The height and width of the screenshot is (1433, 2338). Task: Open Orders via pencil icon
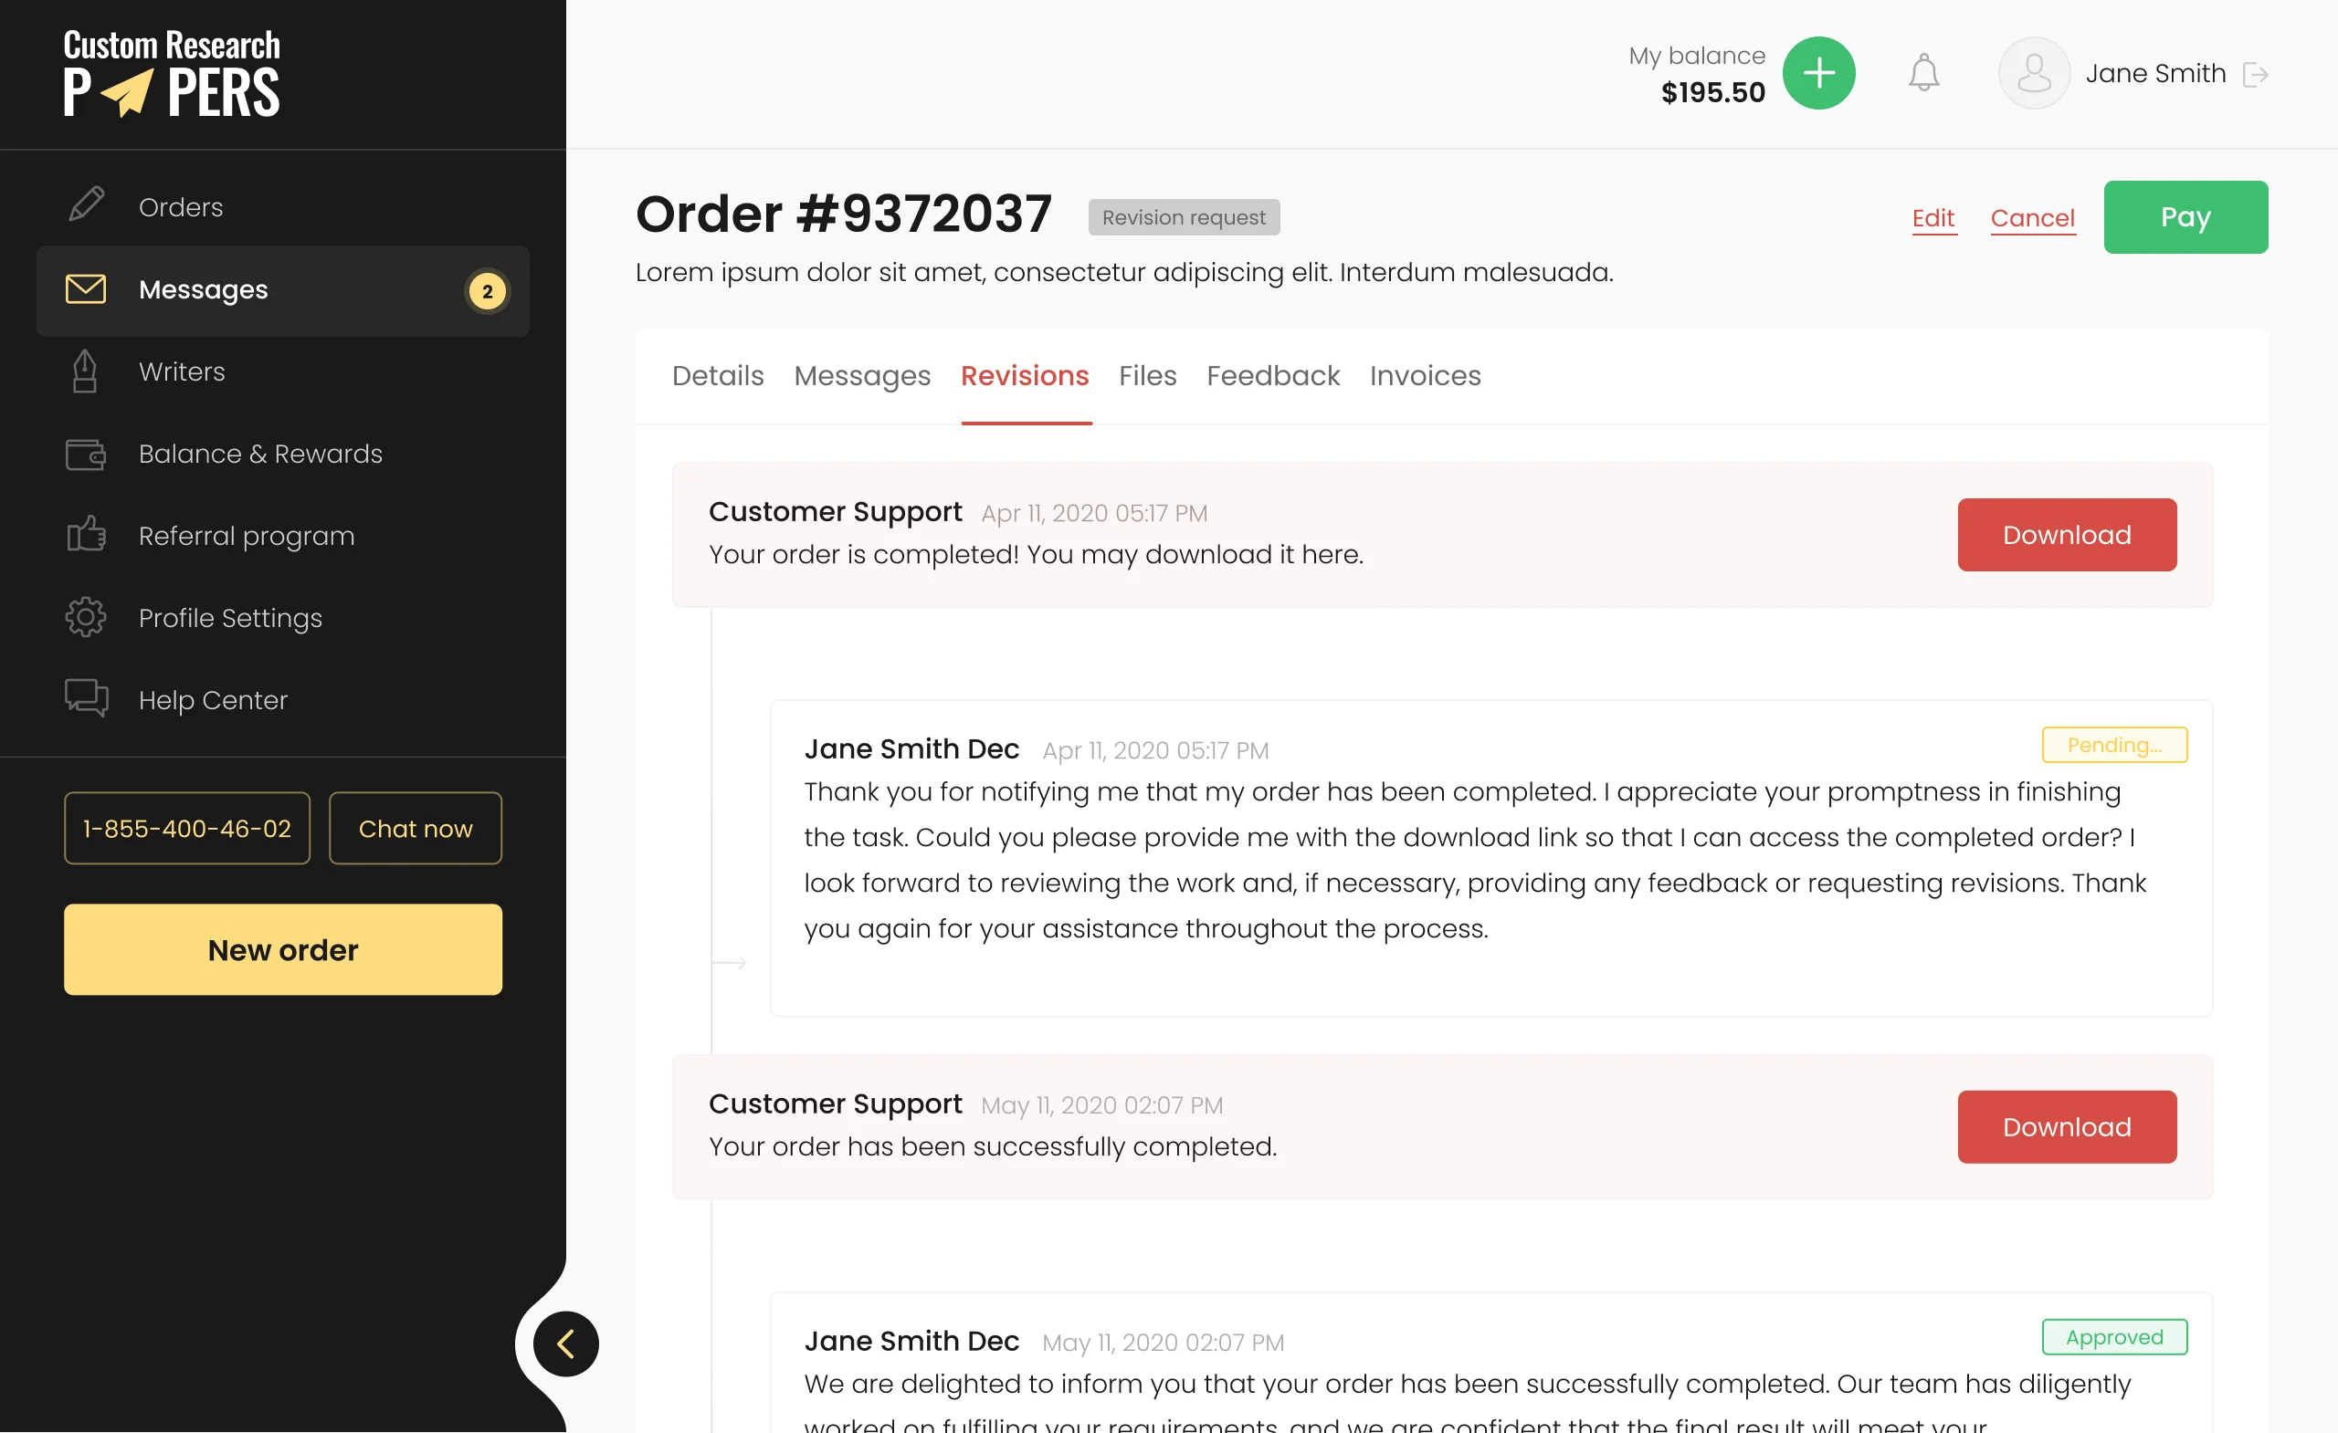(x=87, y=204)
